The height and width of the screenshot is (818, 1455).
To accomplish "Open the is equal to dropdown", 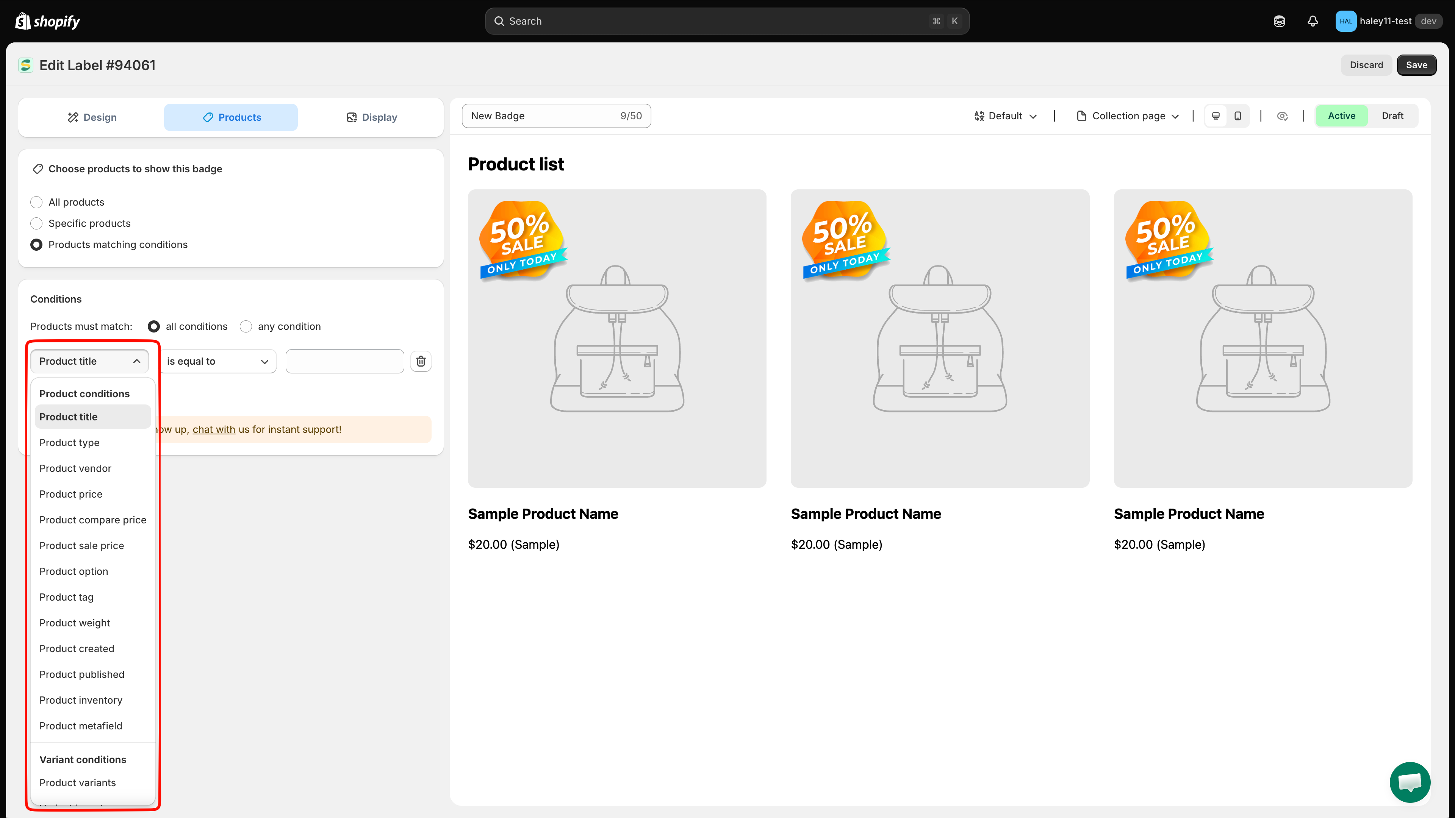I will coord(217,361).
